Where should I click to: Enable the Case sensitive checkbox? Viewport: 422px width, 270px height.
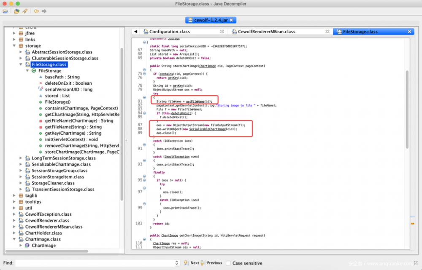point(229,262)
